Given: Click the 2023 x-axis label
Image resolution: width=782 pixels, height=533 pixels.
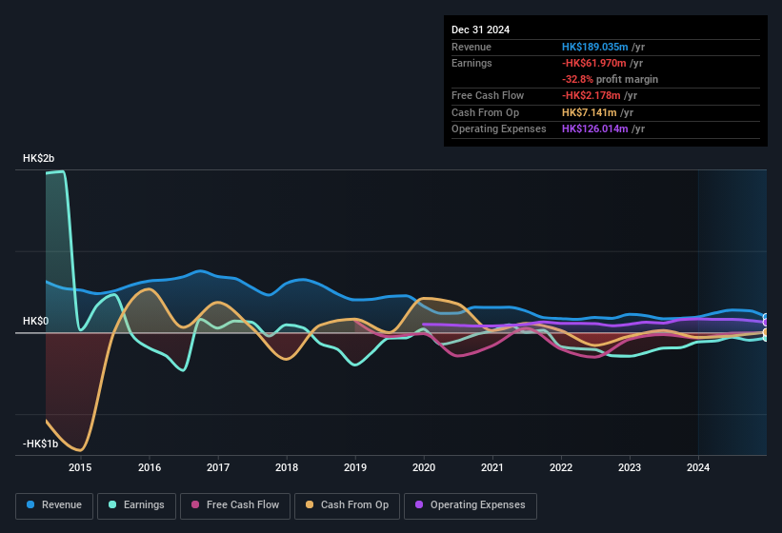Looking at the screenshot, I should click(x=630, y=467).
